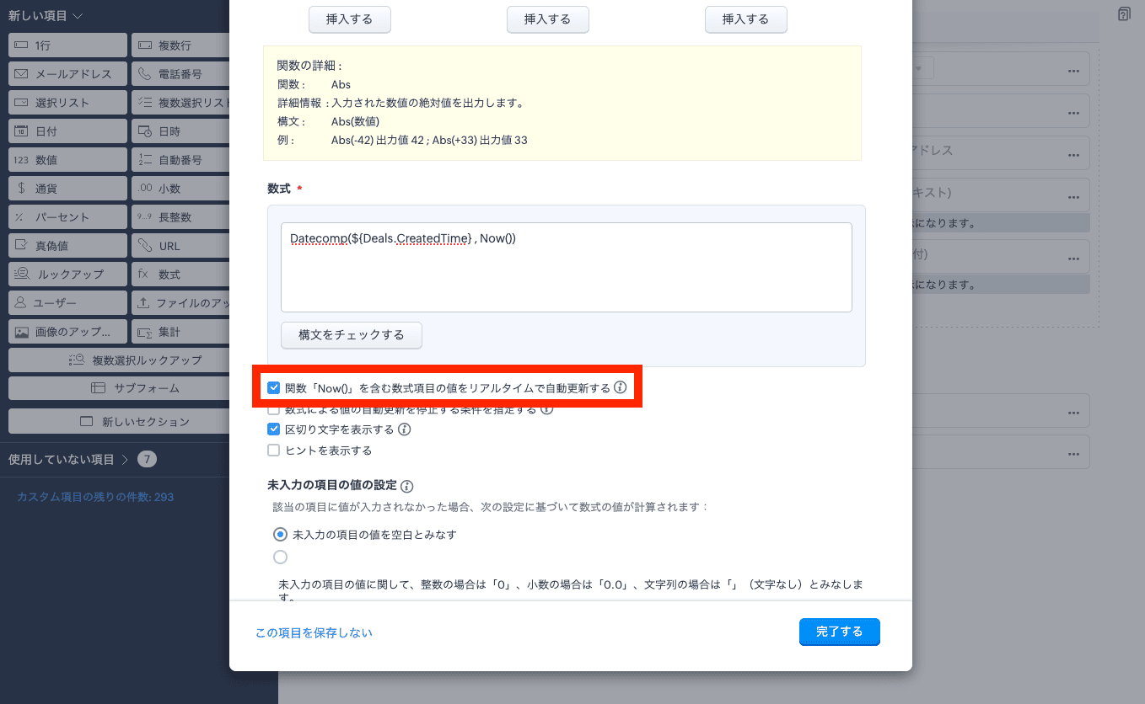The height and width of the screenshot is (704, 1145).
Task: Click the syntax text Abs(数値)
Action: pyautogui.click(x=355, y=121)
